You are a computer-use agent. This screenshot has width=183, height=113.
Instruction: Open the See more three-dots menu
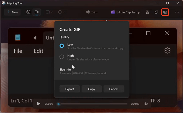point(177,12)
